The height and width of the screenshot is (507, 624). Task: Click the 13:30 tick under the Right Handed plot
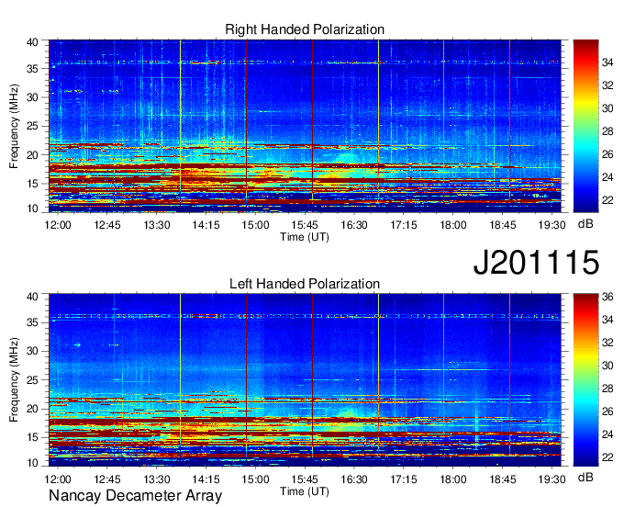click(156, 225)
